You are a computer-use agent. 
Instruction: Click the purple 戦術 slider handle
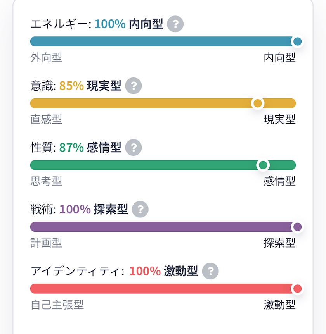[297, 227]
